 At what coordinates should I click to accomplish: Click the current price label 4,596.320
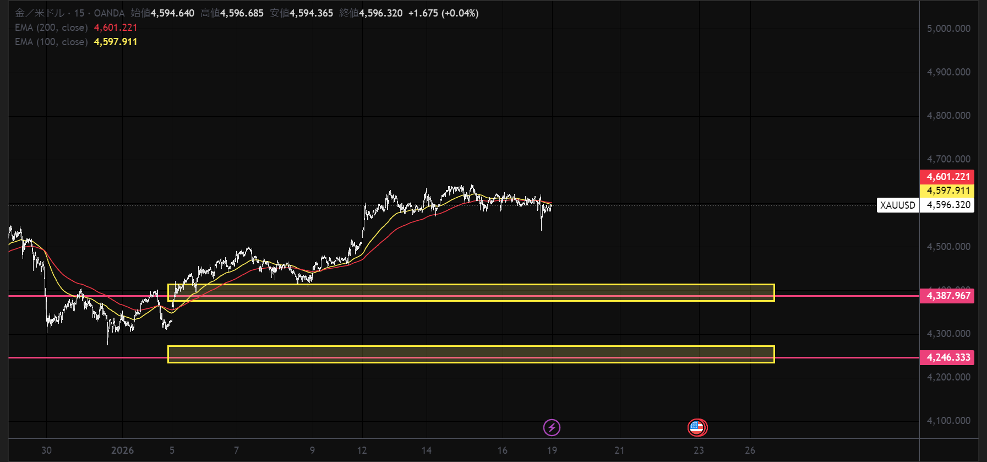[x=947, y=205]
